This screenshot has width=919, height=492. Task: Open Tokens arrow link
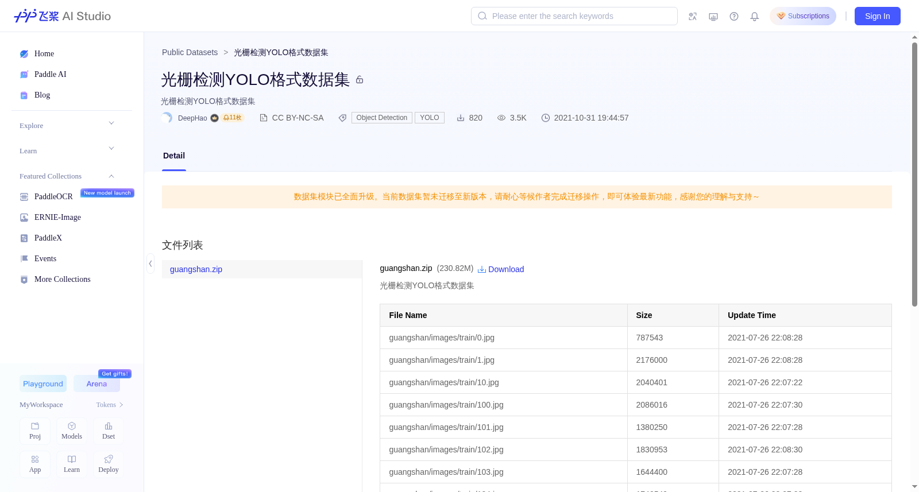point(110,405)
